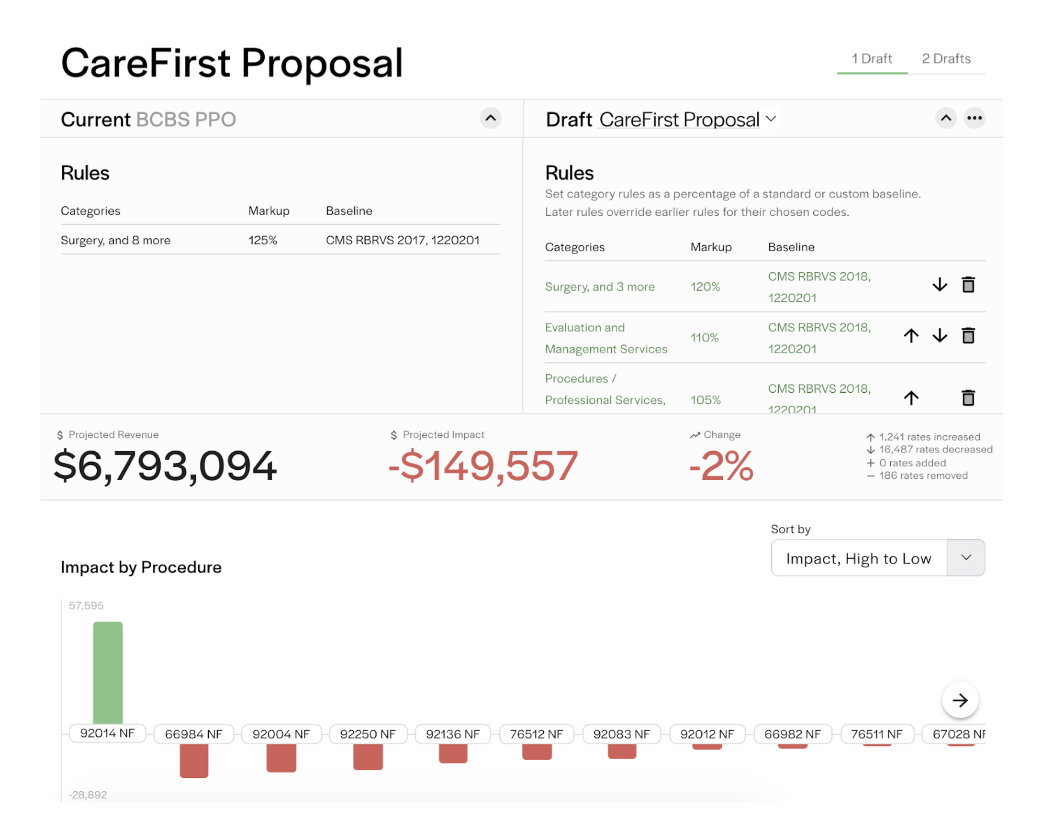Select the 66982 NF procedure label
The height and width of the screenshot is (823, 1039).
click(793, 734)
